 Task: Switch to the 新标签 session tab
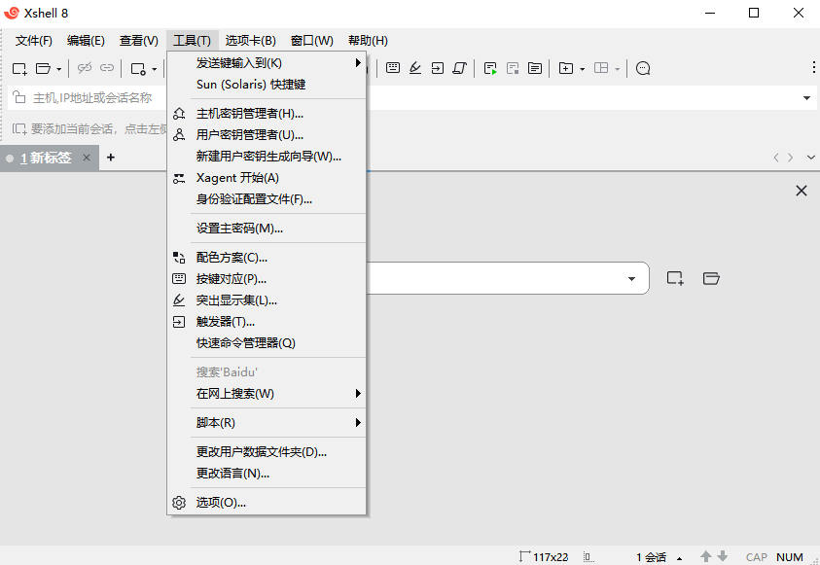point(49,157)
